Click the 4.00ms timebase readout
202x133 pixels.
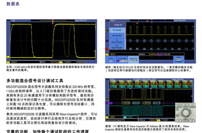pos(142,54)
